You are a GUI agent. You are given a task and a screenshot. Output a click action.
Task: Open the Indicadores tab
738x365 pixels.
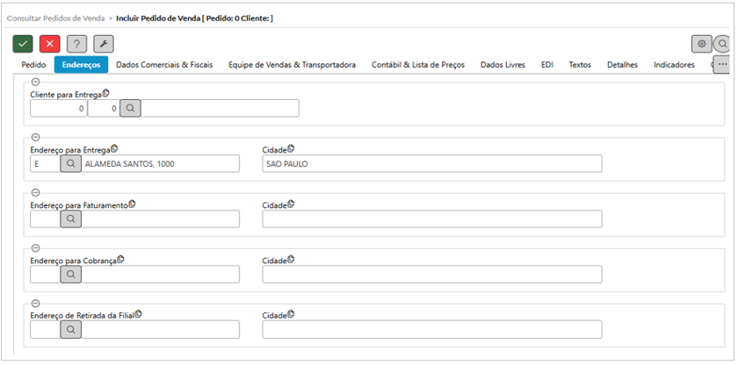[x=674, y=65]
